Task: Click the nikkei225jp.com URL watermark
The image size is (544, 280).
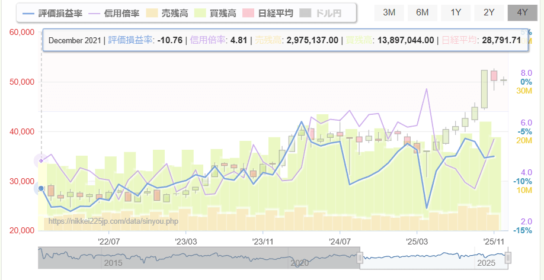Action: click(113, 221)
